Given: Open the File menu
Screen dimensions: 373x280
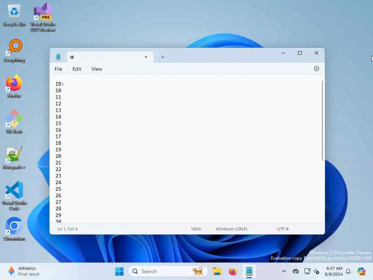Looking at the screenshot, I should 58,69.
